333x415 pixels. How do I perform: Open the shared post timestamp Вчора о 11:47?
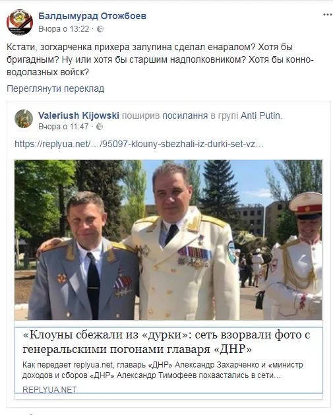63,127
